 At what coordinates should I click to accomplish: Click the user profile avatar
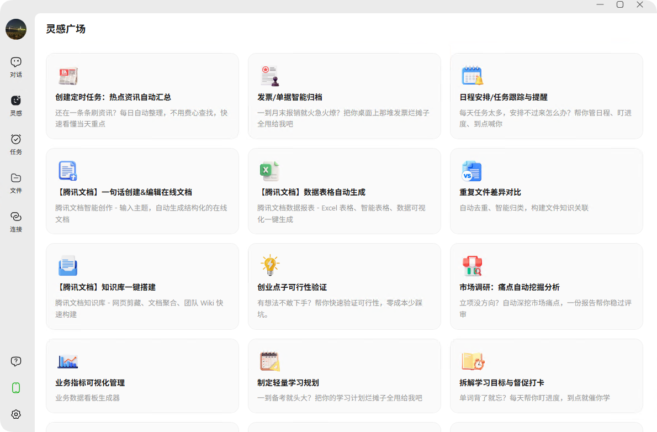coord(16,29)
